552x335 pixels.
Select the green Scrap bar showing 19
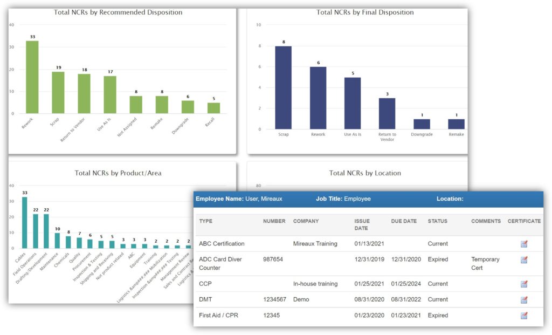(58, 92)
